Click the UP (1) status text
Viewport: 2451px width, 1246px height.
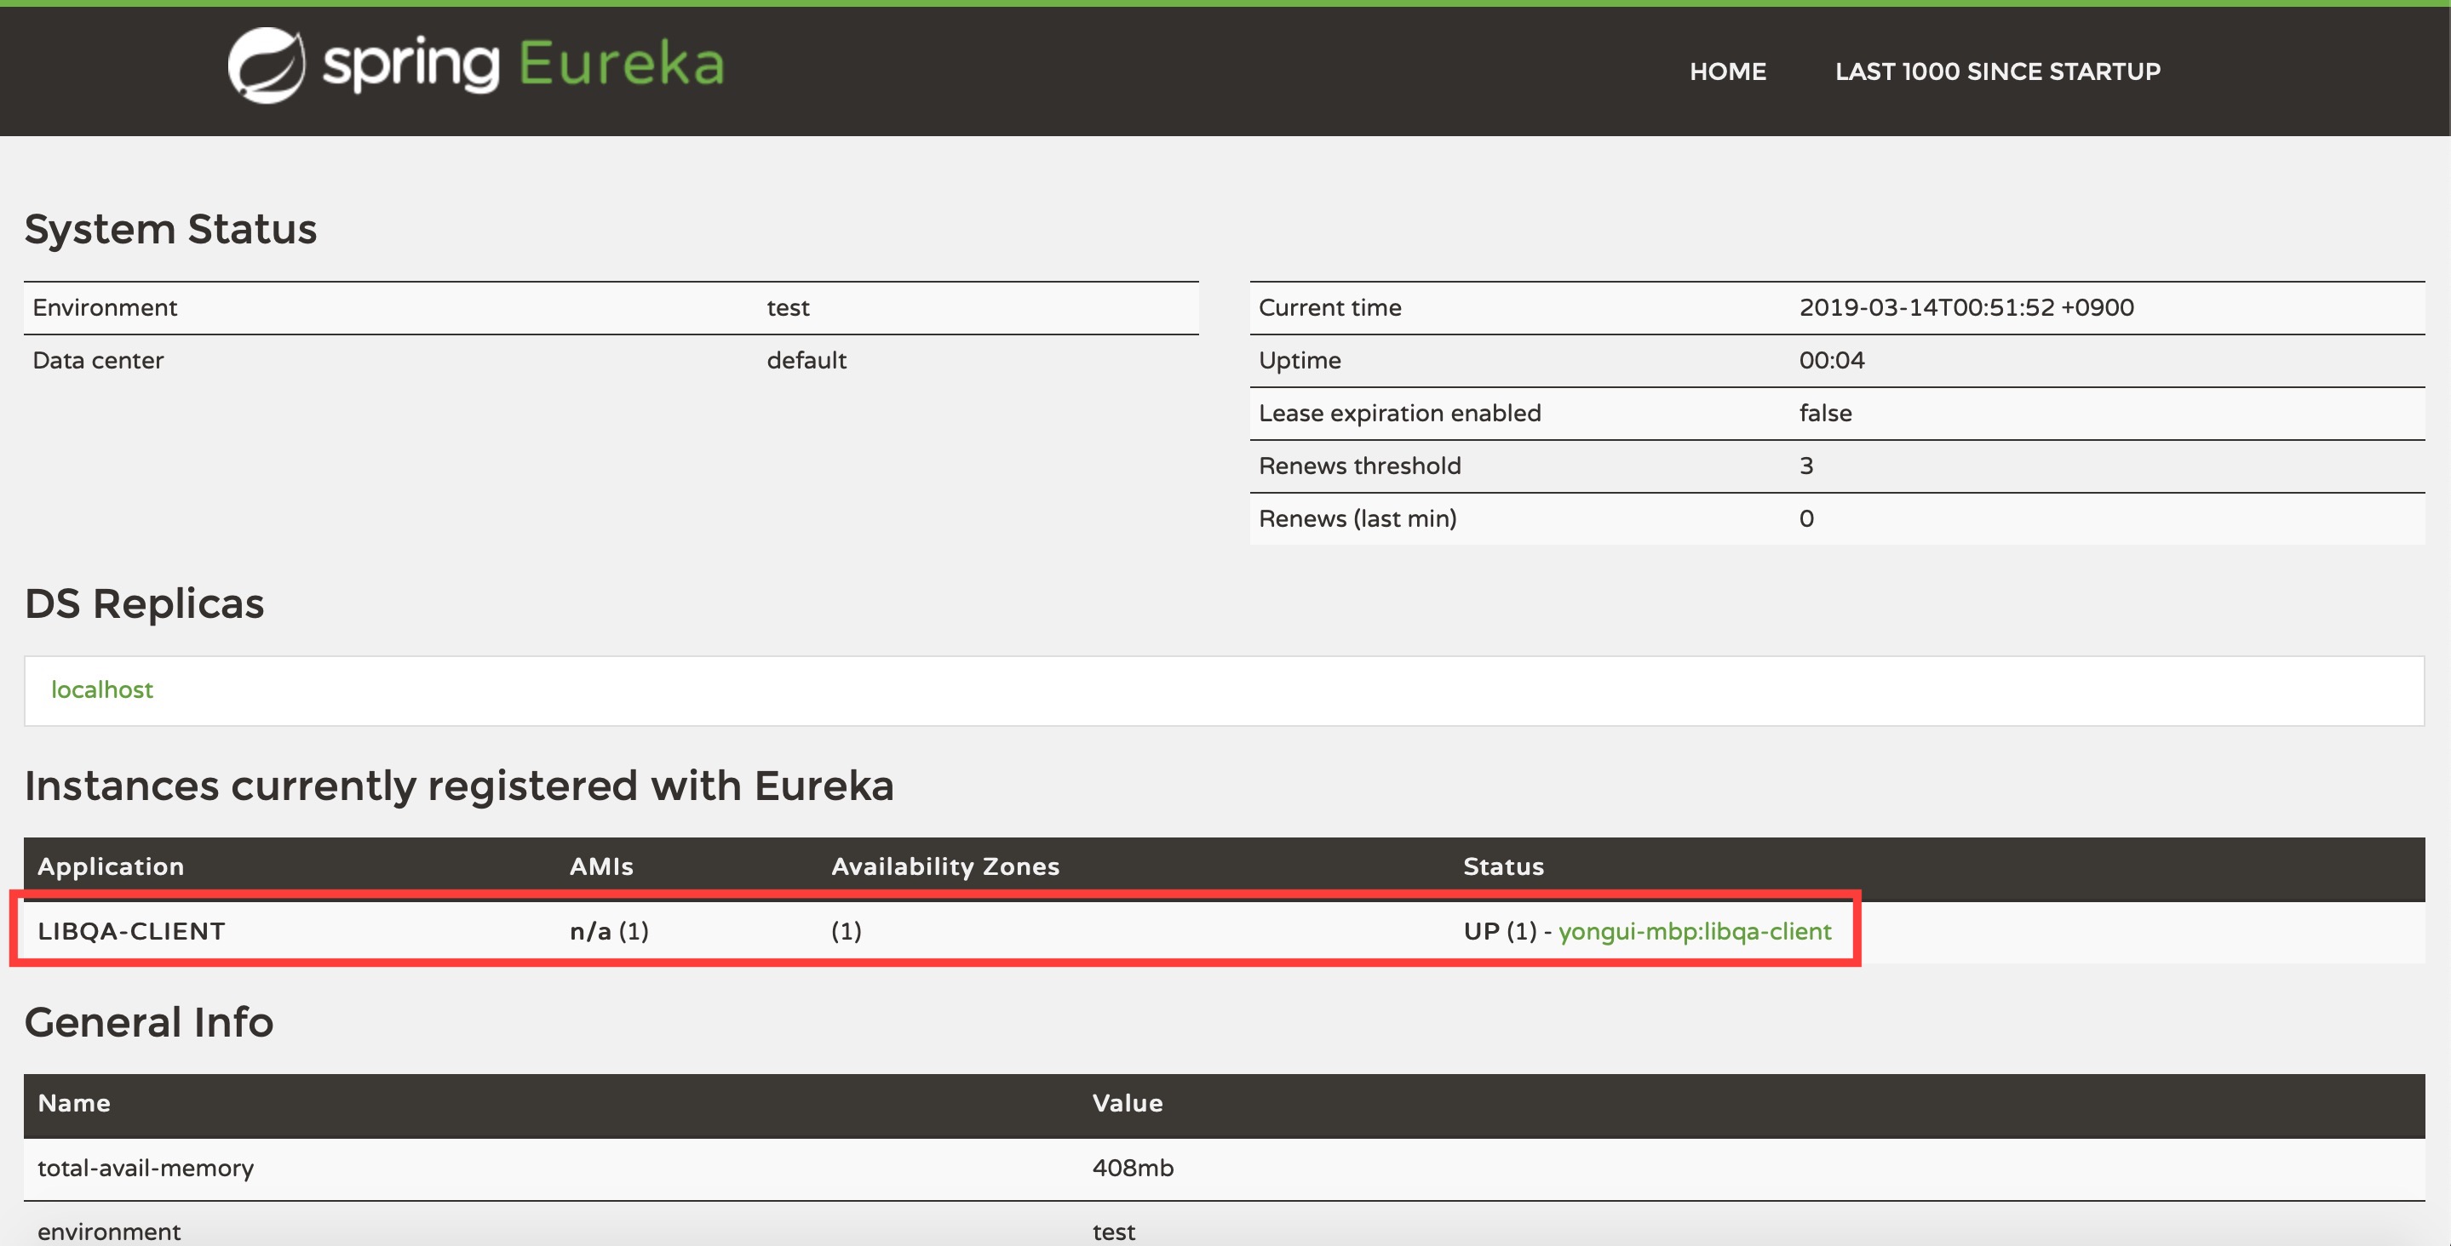pyautogui.click(x=1500, y=931)
